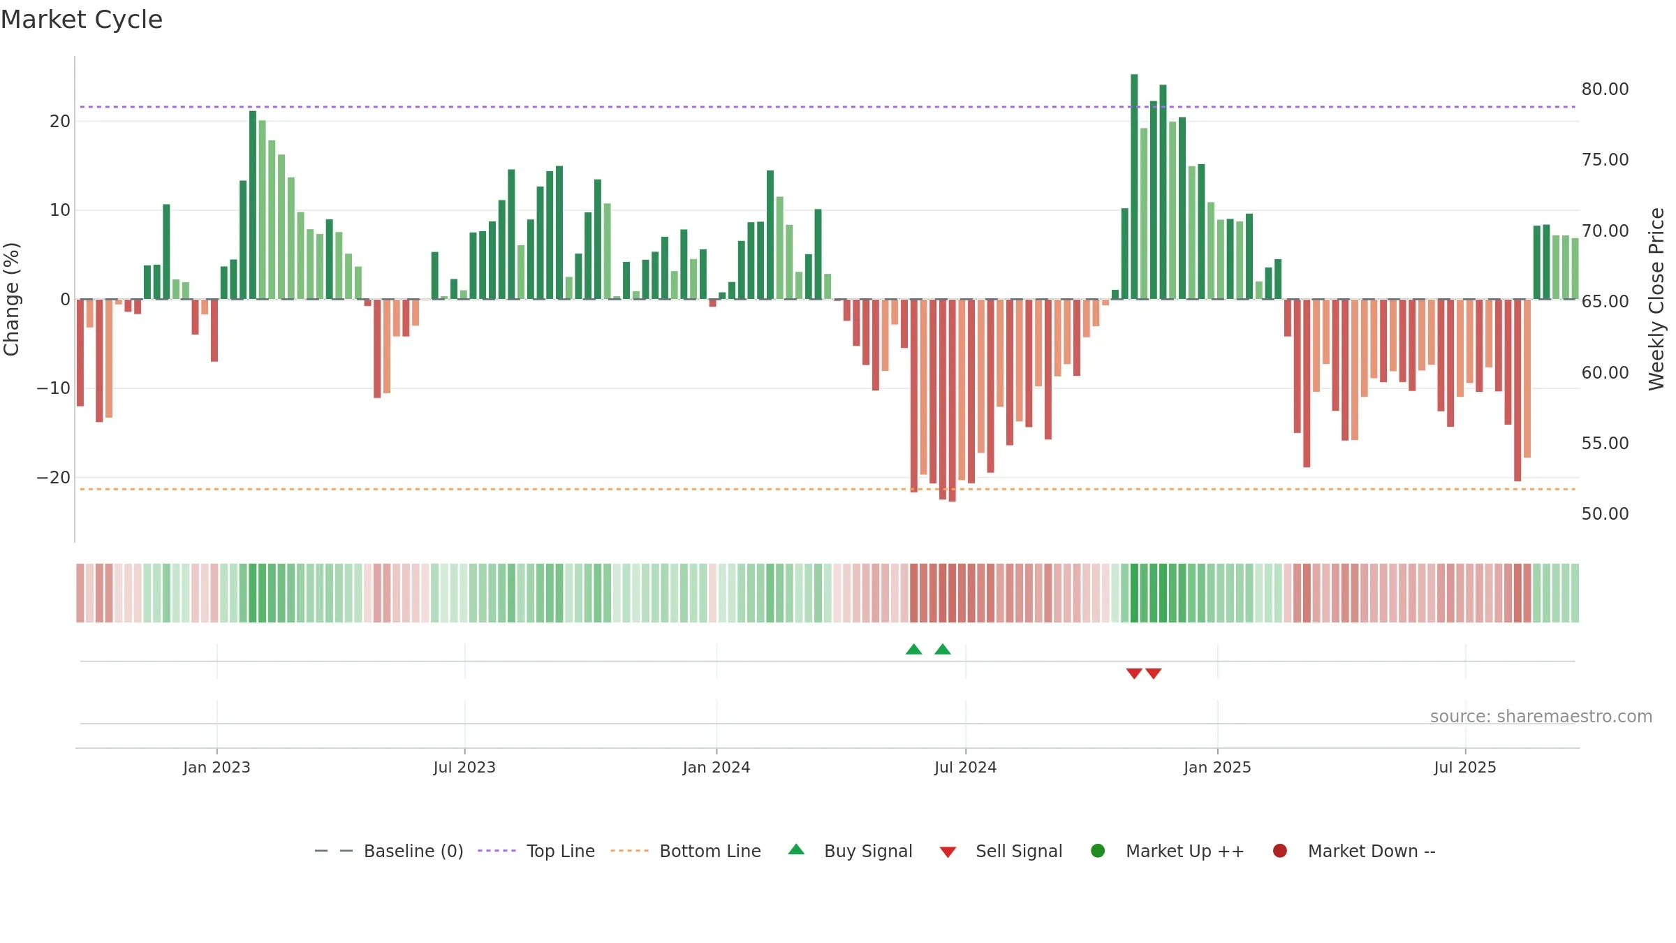Image resolution: width=1676 pixels, height=943 pixels.
Task: Click the 'source: sharemaestro.com' text
Action: [1541, 717]
